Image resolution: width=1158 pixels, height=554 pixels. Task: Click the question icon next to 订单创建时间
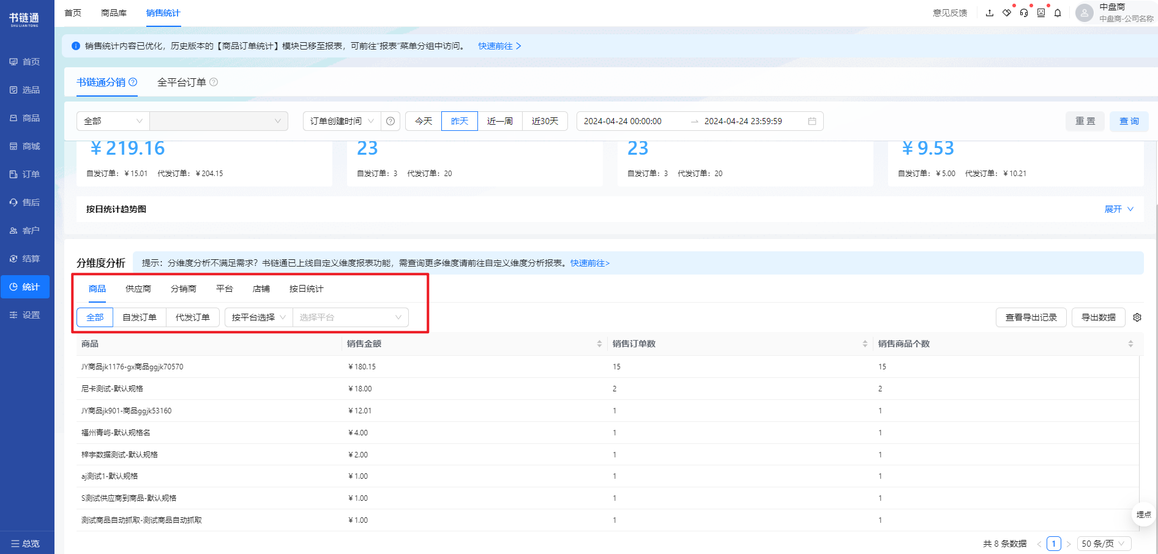pyautogui.click(x=390, y=121)
